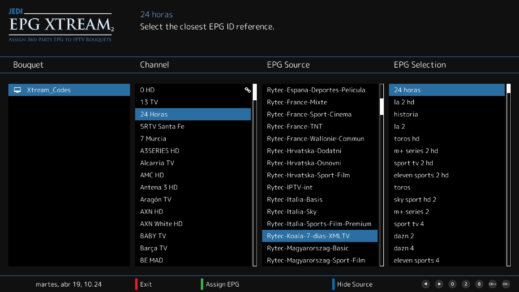Click the EPG Source list scrollbar
Image resolution: width=519 pixels, height=292 pixels.
coord(382,175)
